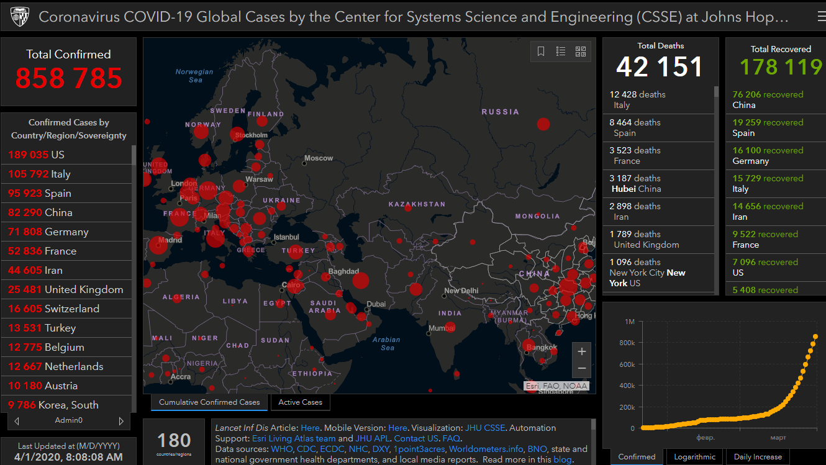This screenshot has height=465, width=826.
Task: Open the top-right hamburger menu
Action: click(x=821, y=17)
